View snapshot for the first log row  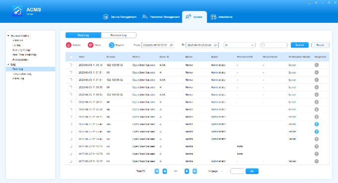coord(317,65)
